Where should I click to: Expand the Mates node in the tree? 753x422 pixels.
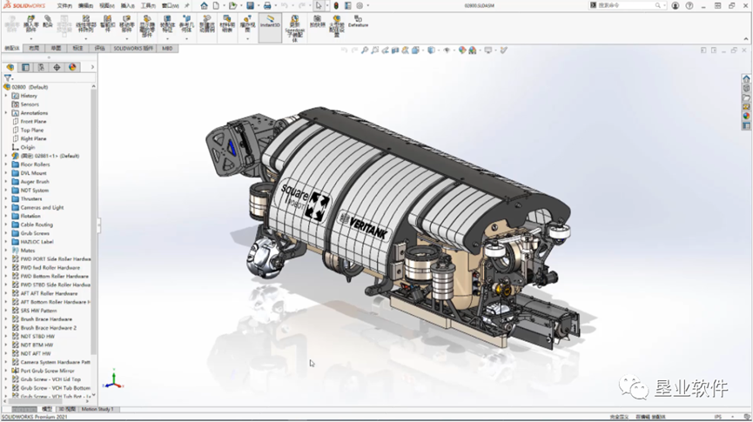(6, 251)
